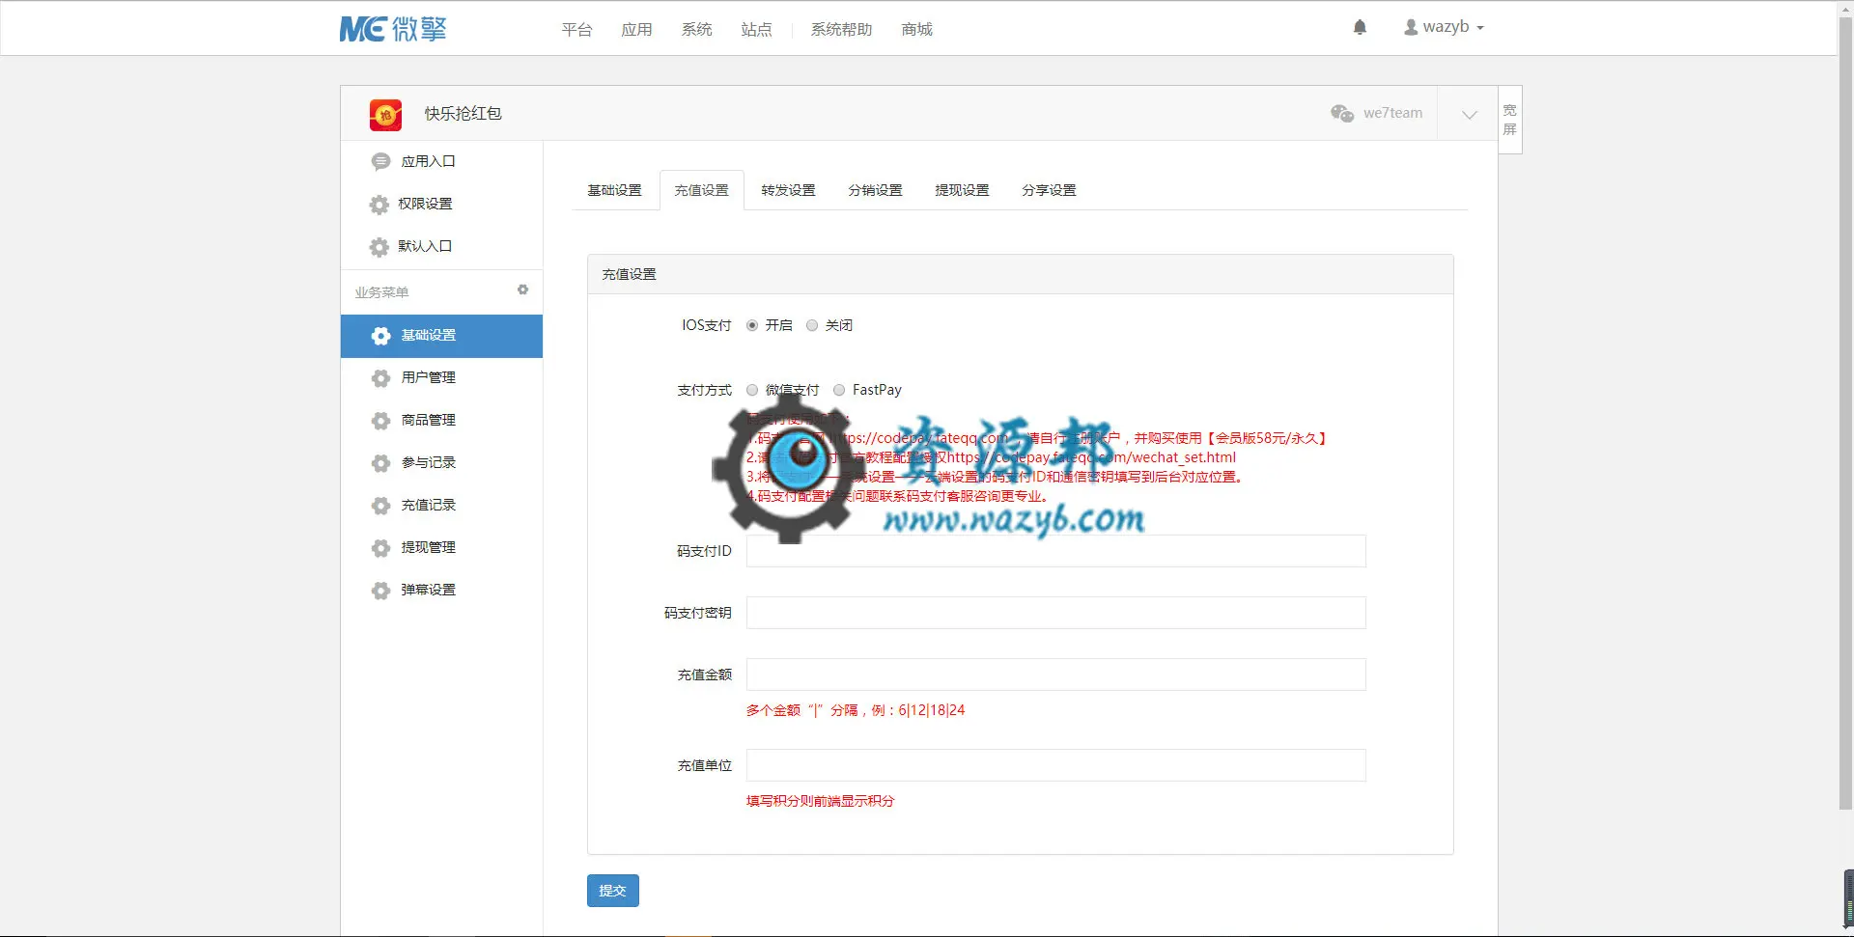Open 弹幕设置 in the sidebar
This screenshot has width=1854, height=937.
click(441, 591)
